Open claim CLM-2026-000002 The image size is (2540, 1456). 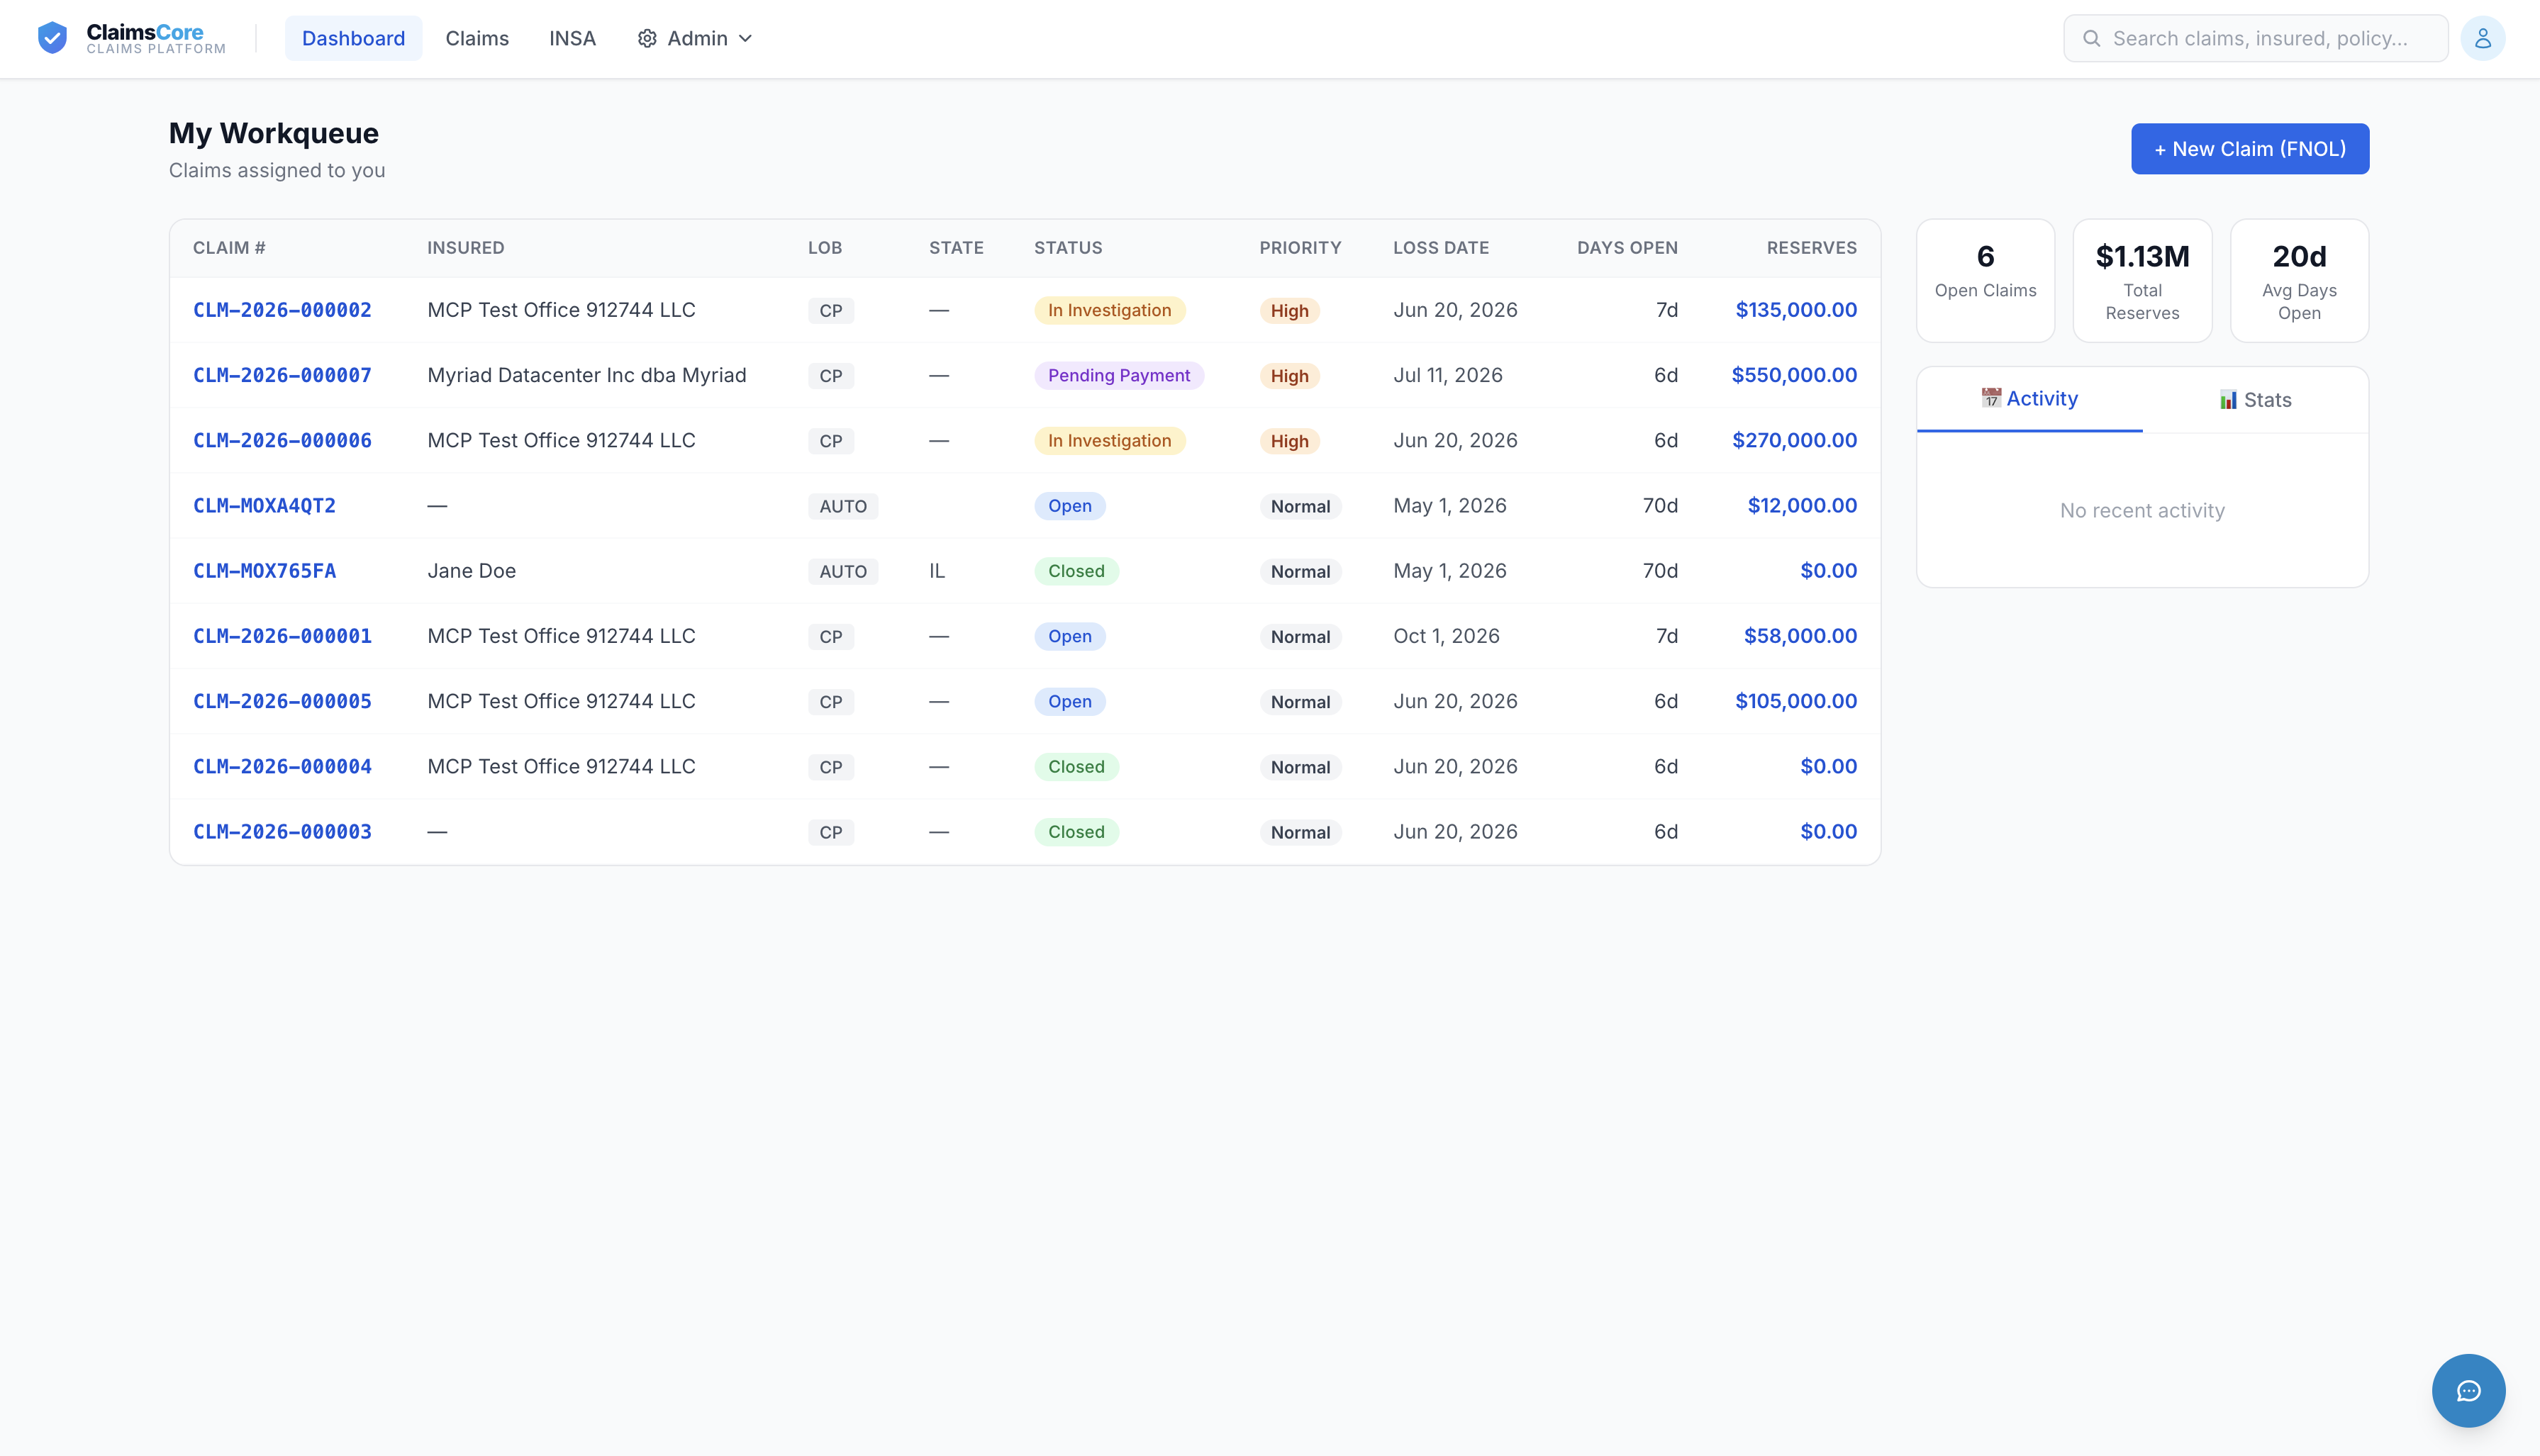[282, 310]
